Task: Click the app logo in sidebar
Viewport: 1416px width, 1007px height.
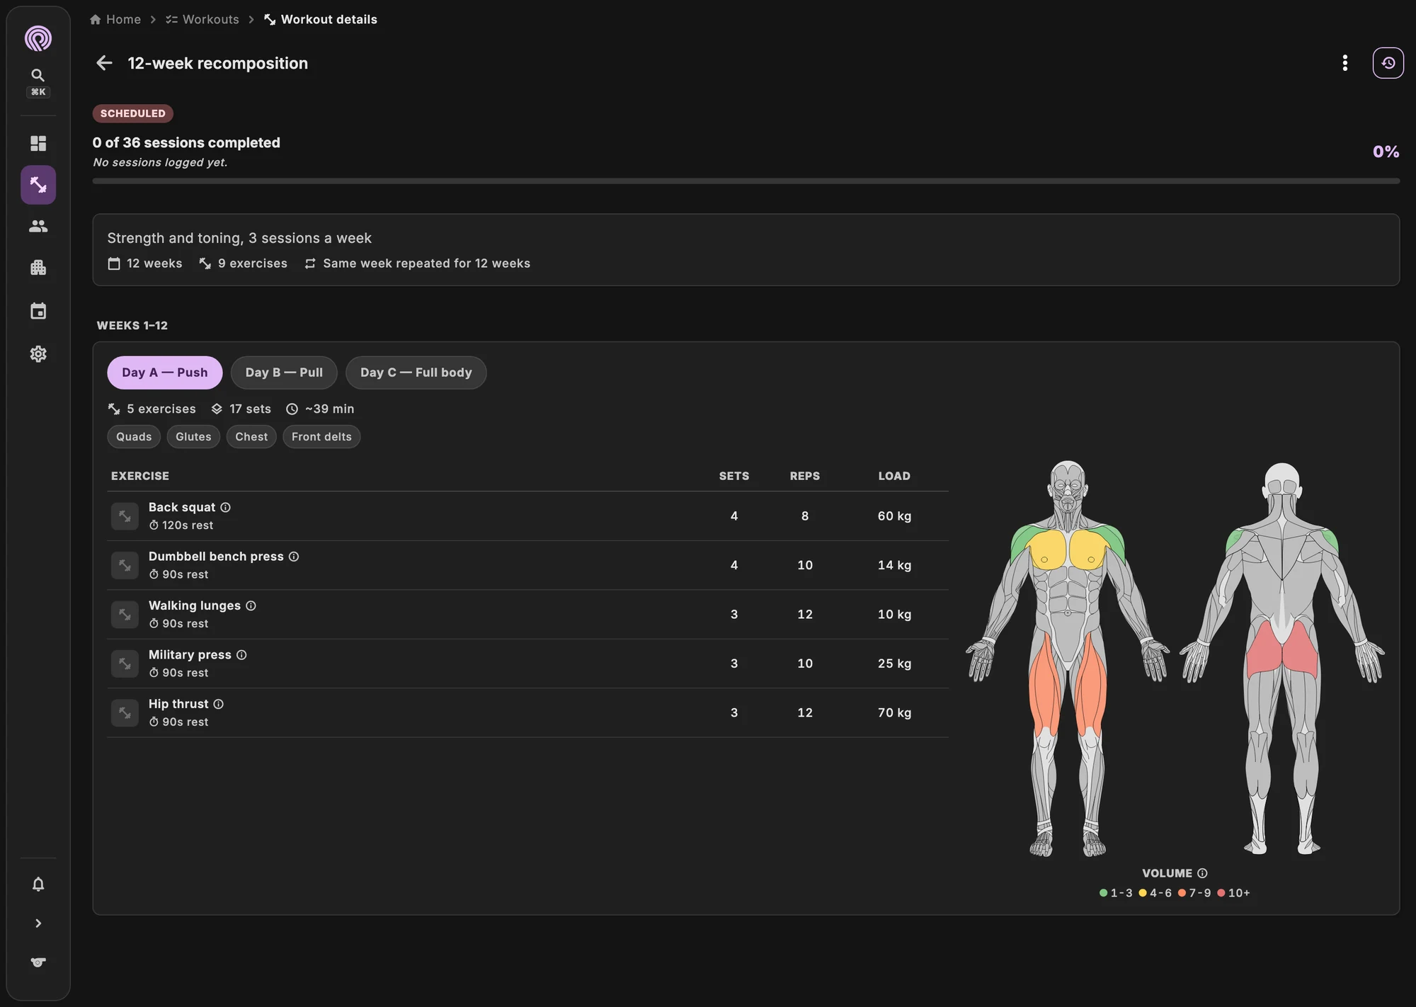Action: (x=38, y=38)
